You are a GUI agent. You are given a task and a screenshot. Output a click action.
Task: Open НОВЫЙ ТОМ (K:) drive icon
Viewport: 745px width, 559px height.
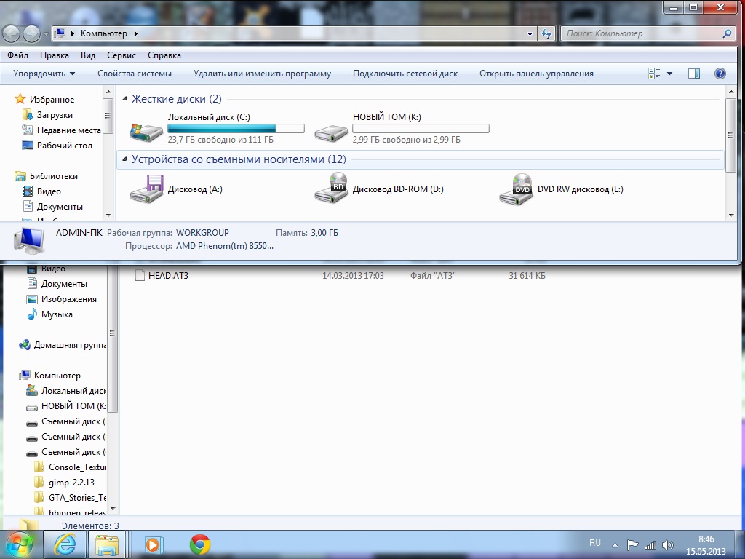[x=331, y=132]
